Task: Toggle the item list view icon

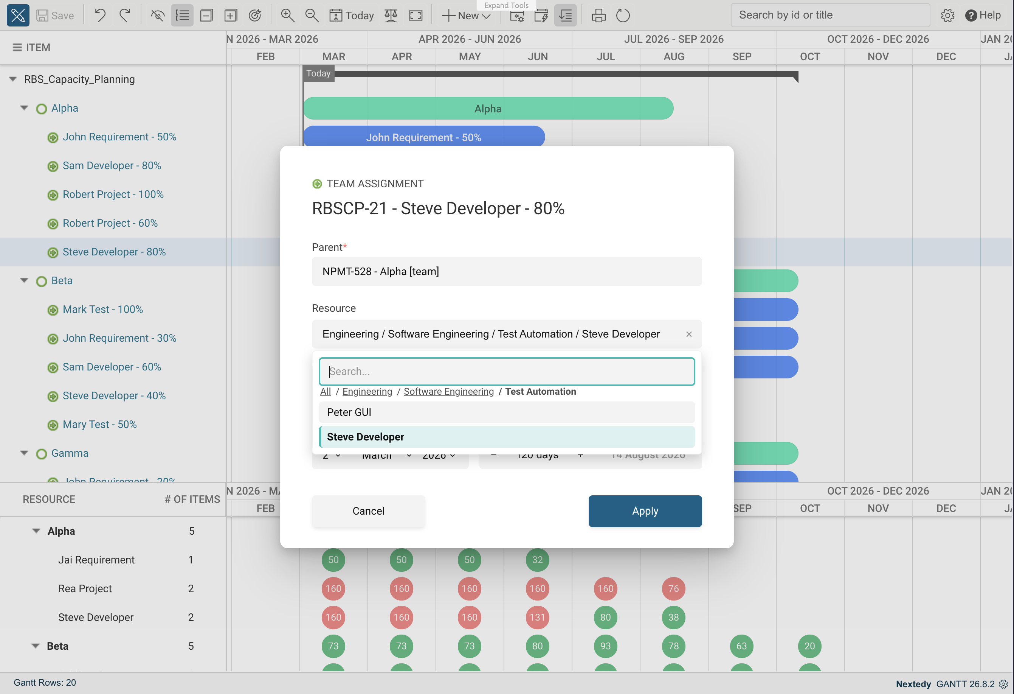Action: tap(182, 16)
